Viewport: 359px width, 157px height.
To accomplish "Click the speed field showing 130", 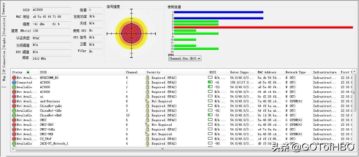I will point(51,31).
